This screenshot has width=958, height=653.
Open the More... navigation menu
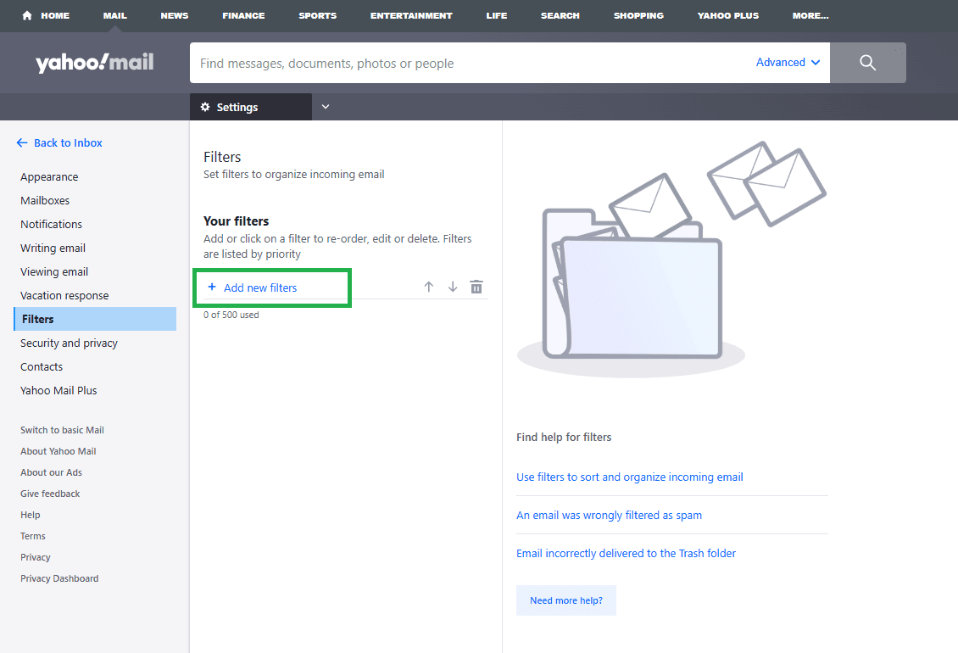810,15
